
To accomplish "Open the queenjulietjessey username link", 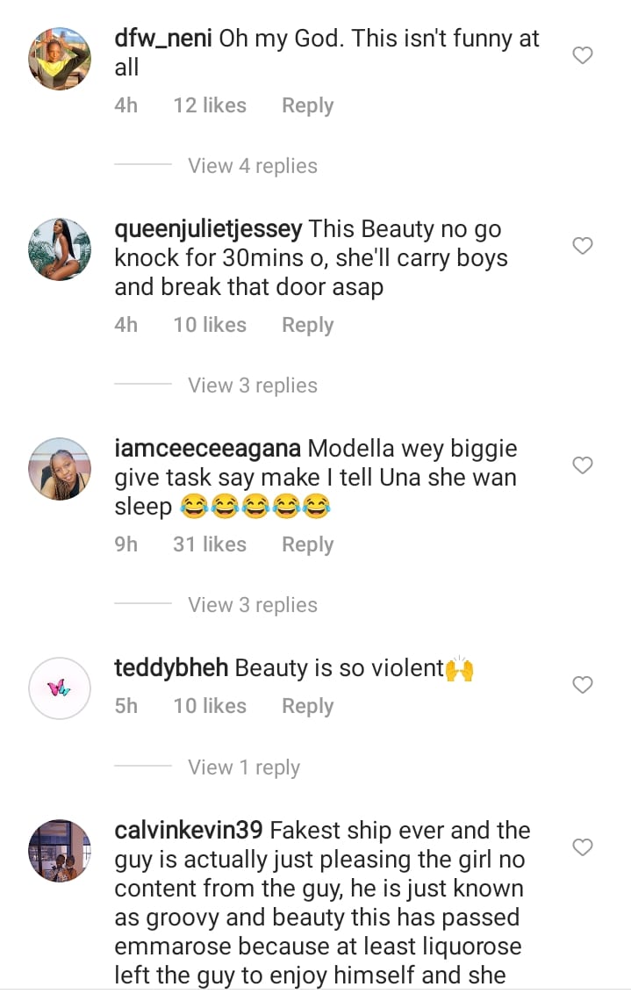I will (x=209, y=230).
